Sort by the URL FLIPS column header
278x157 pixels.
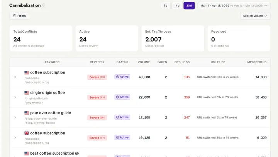218,62
